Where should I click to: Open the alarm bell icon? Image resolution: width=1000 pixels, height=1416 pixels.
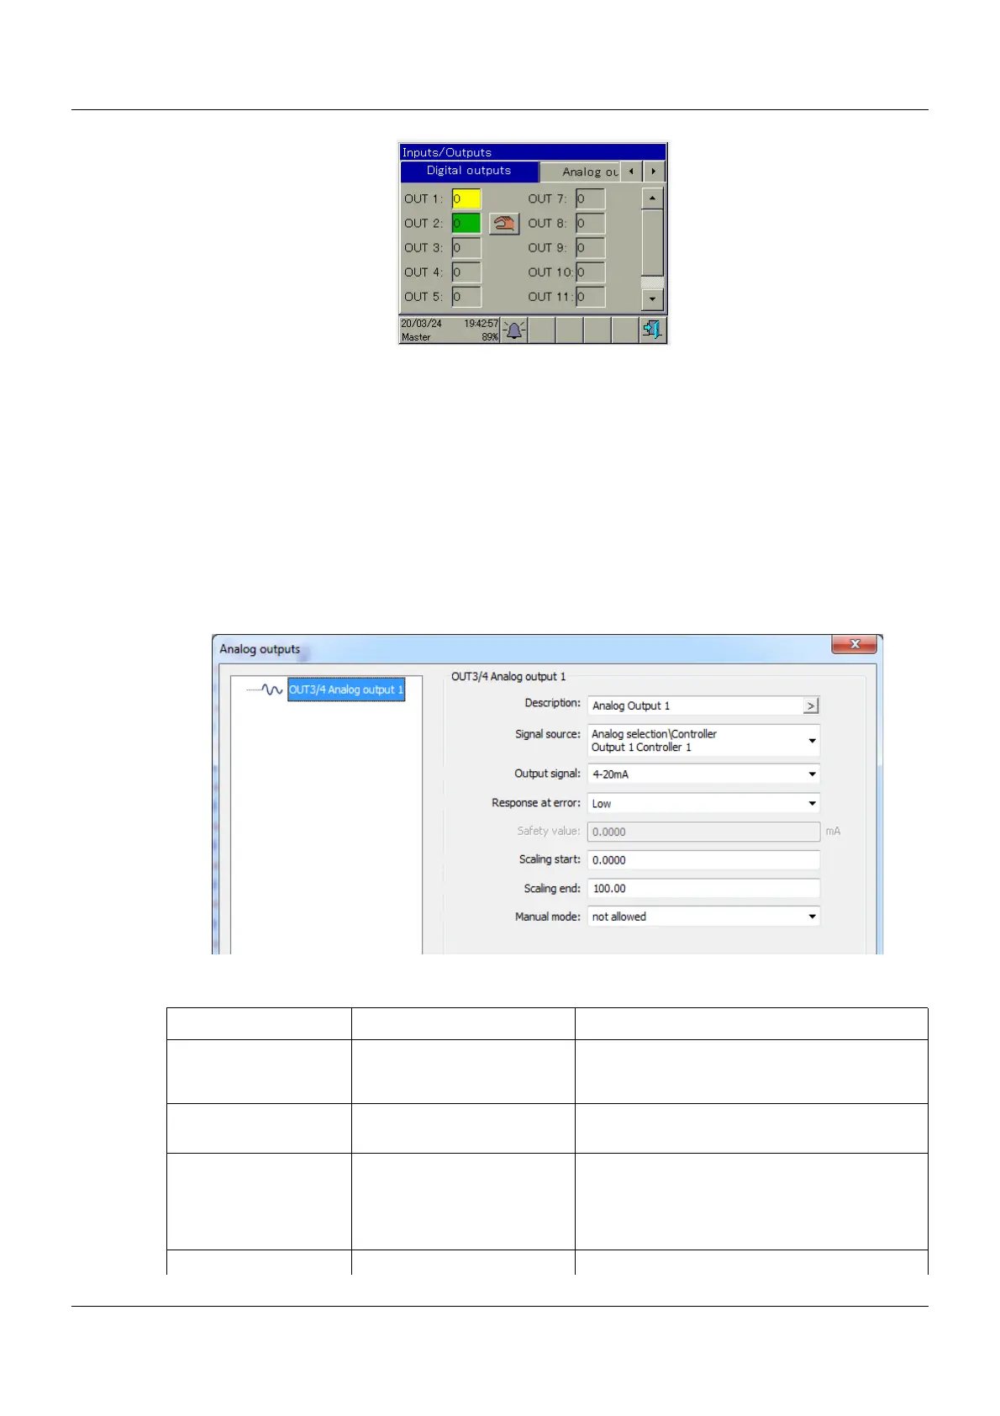[514, 330]
